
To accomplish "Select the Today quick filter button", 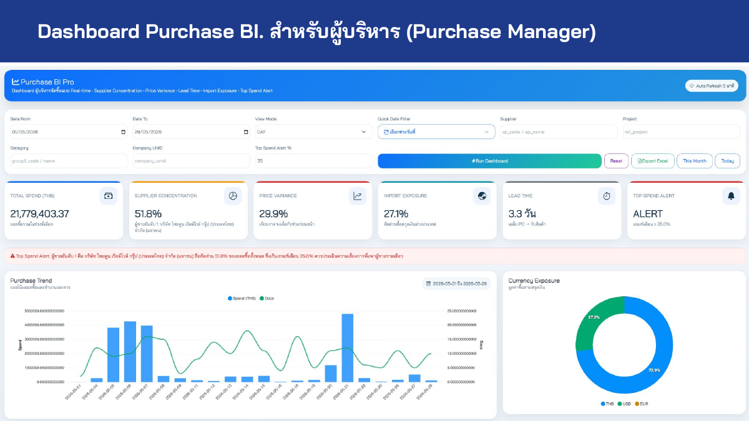I will (x=727, y=161).
